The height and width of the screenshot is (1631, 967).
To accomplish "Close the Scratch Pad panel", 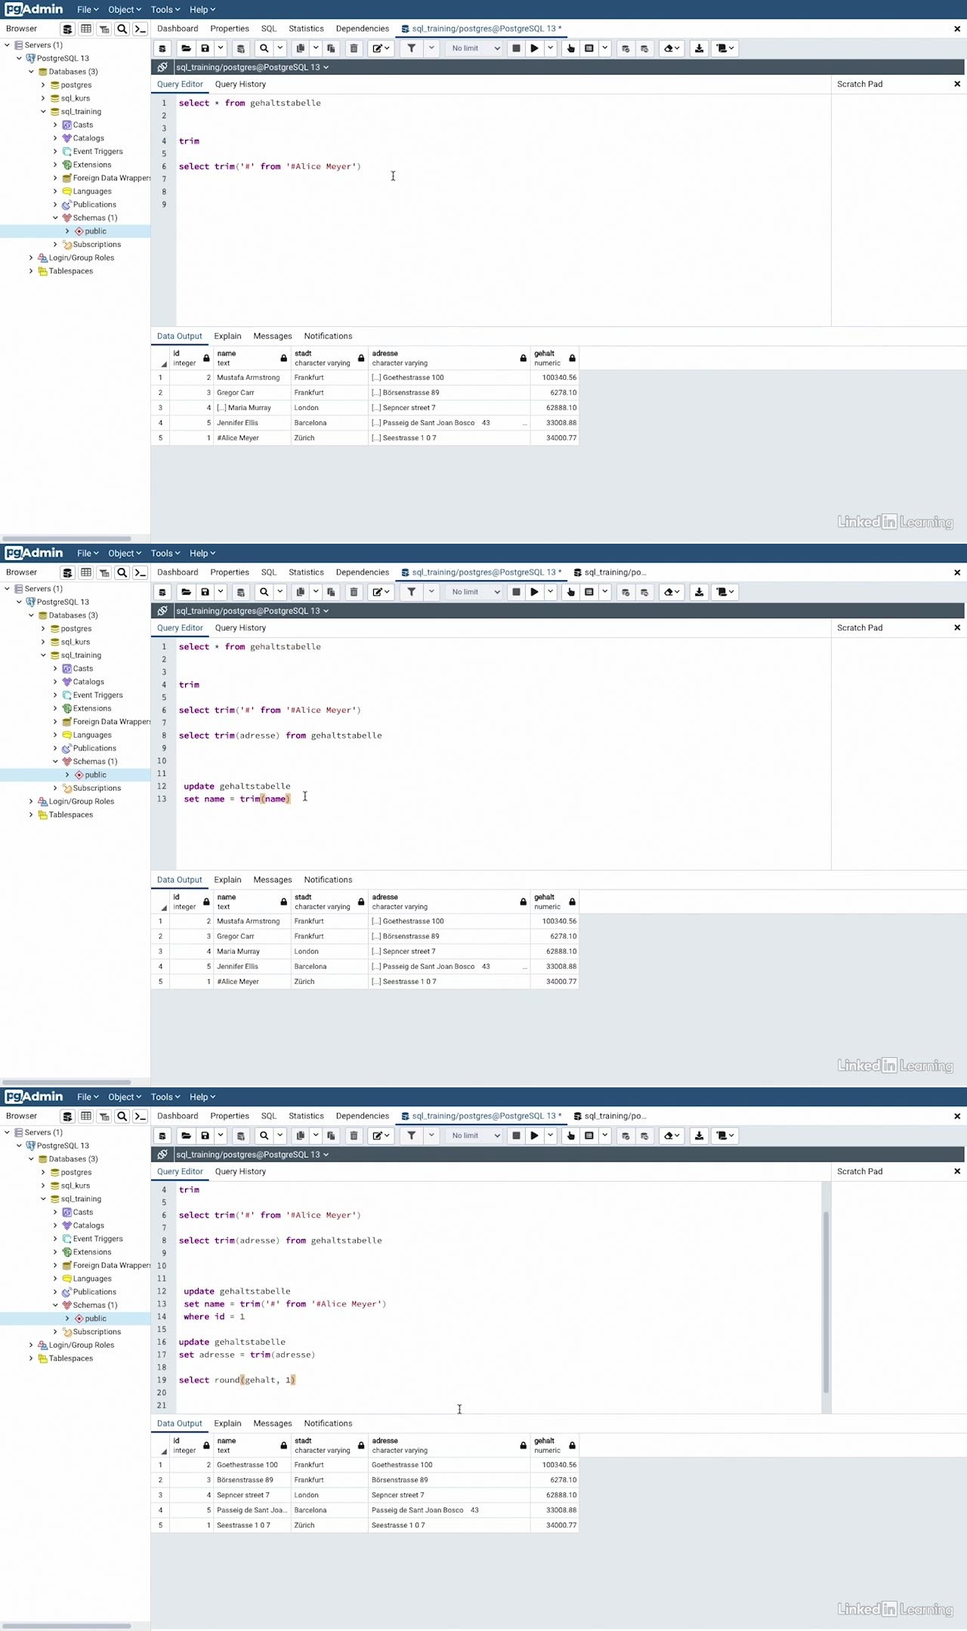I will click(957, 85).
